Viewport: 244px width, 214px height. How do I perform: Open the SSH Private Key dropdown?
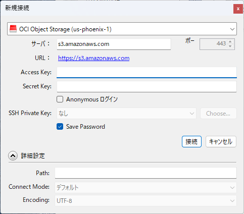pyautogui.click(x=126, y=114)
